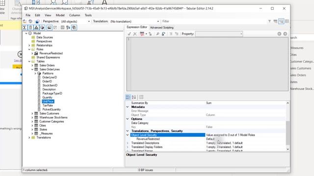Viewport: 314px width, 176px height.
Task: Expand the Sales Orders table node
Action: click(32, 66)
